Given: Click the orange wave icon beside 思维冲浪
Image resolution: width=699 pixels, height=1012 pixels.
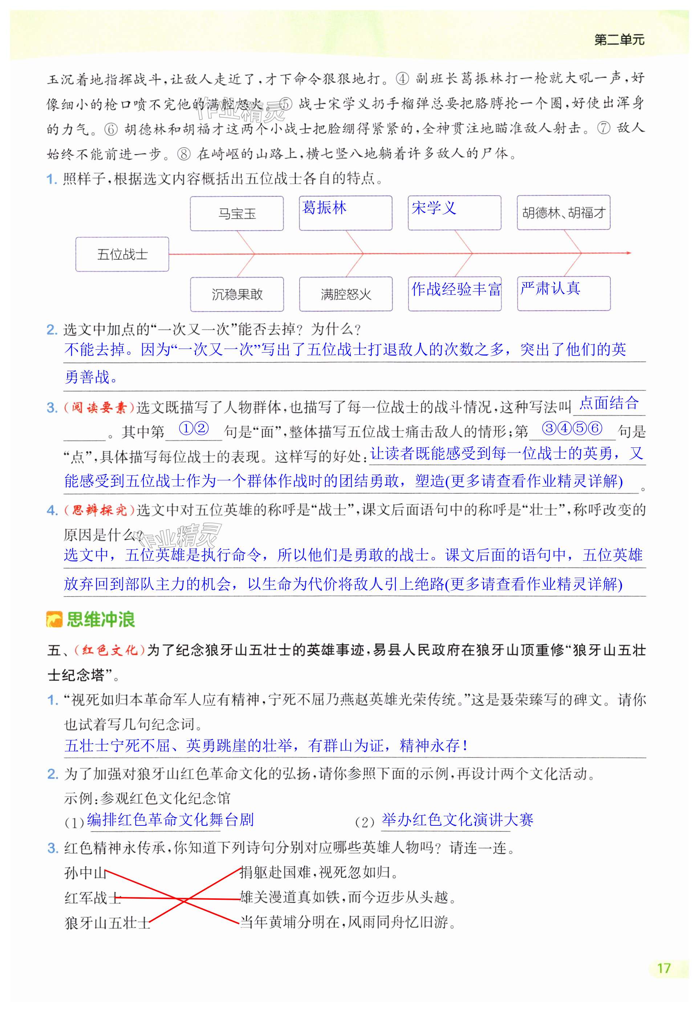Looking at the screenshot, I should click(54, 619).
